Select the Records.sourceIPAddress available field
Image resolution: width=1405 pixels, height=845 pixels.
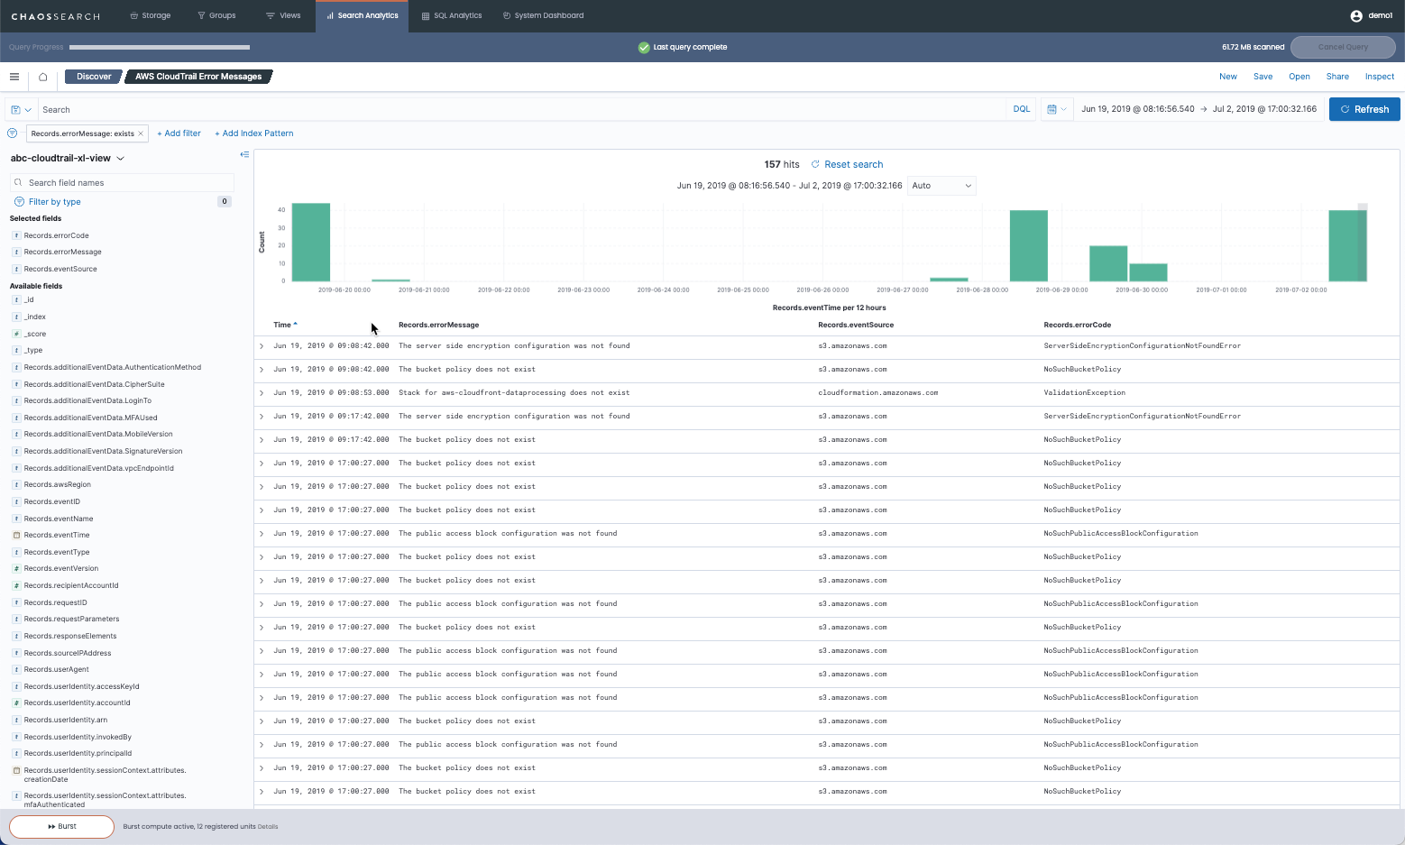coord(68,653)
